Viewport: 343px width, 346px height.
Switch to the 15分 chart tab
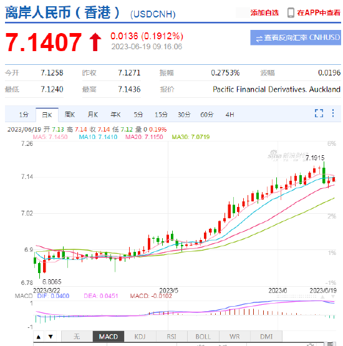(161, 115)
